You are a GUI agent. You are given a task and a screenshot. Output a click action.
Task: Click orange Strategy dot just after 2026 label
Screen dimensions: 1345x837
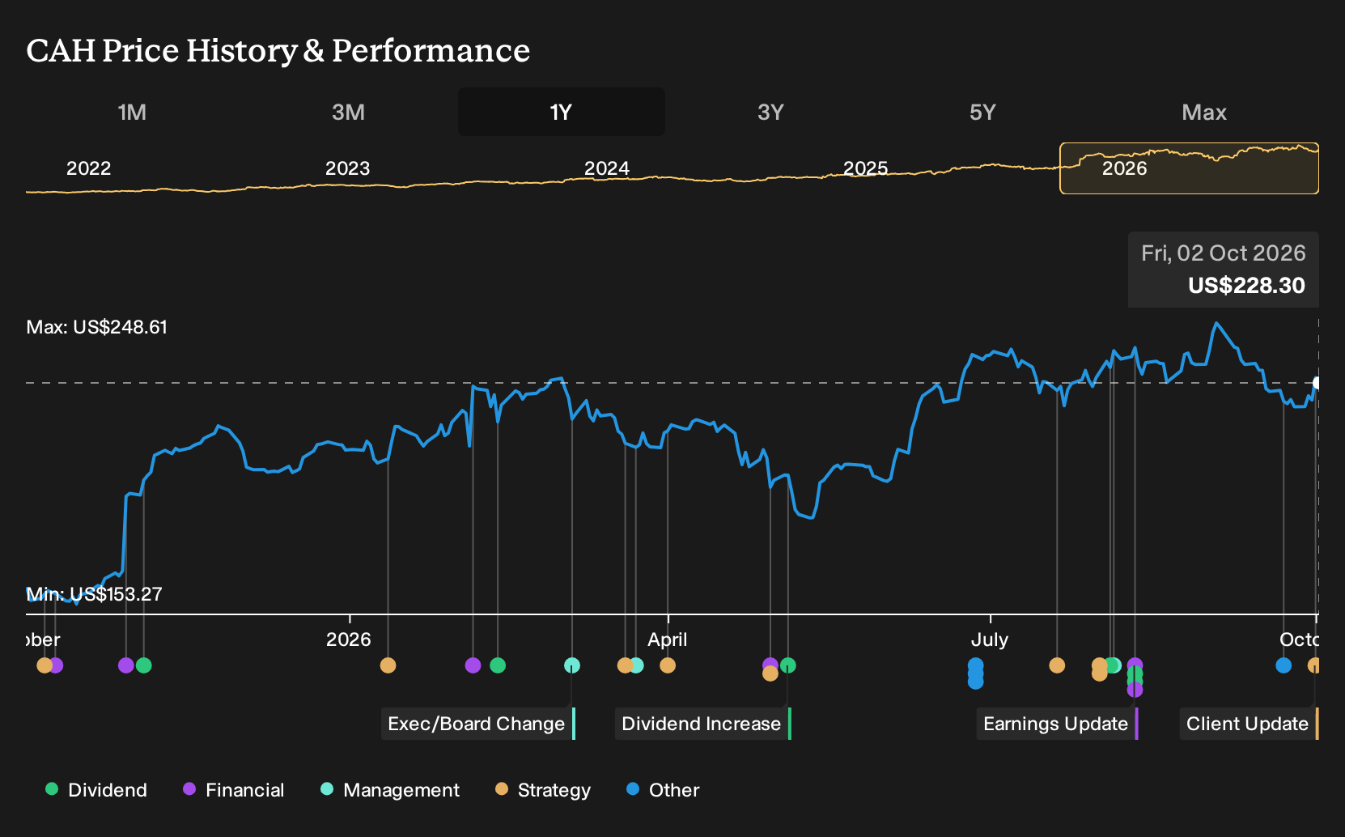coord(388,665)
